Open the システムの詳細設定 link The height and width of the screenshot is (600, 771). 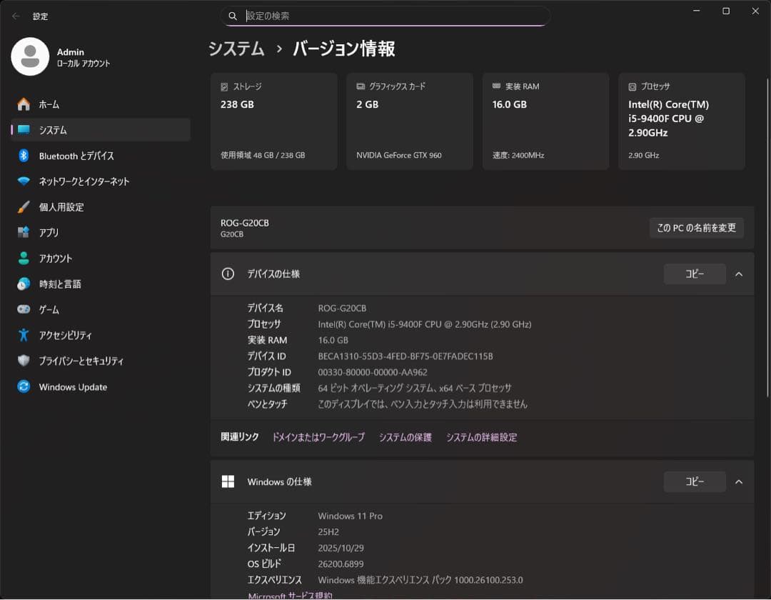(x=481, y=437)
